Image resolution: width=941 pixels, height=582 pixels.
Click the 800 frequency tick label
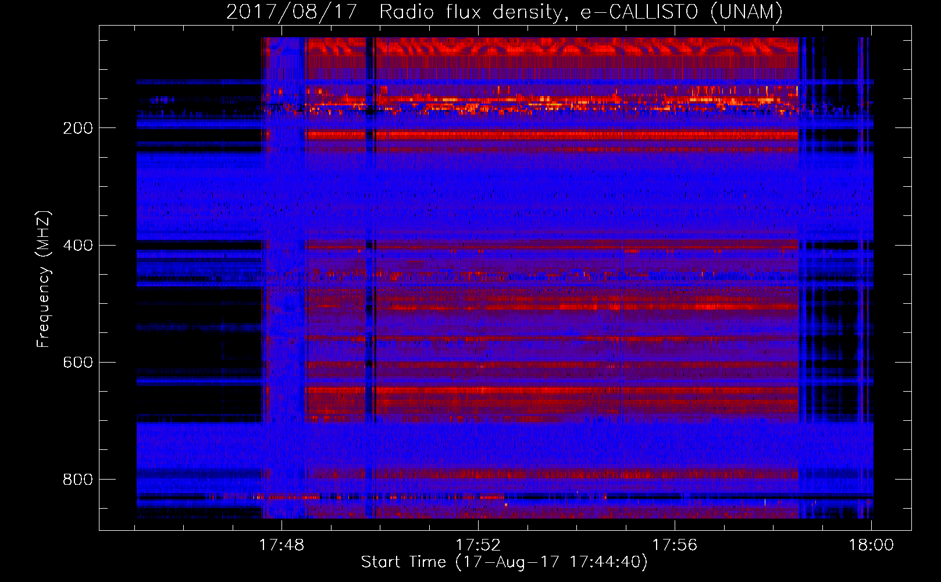[78, 479]
